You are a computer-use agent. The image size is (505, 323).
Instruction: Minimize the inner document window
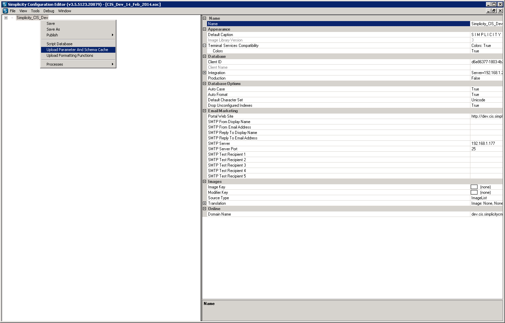489,11
